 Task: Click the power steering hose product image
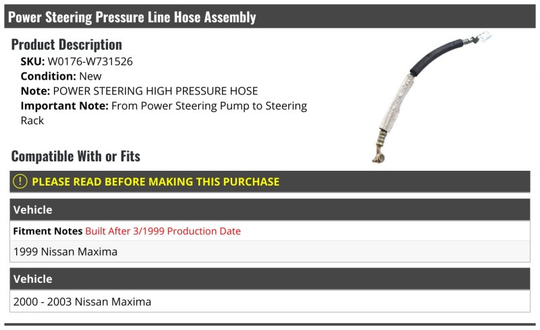coord(432,97)
